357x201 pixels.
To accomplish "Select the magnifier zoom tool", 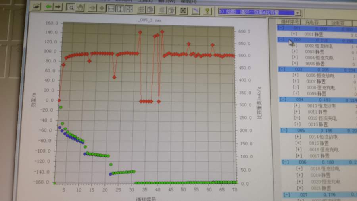I will coord(71,8).
